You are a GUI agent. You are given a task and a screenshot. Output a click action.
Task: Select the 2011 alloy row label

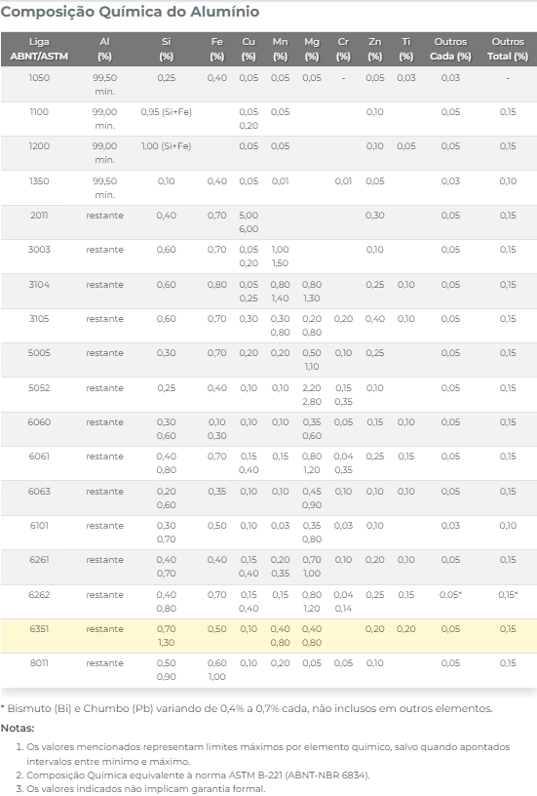point(39,216)
